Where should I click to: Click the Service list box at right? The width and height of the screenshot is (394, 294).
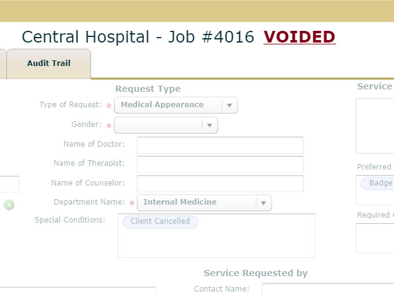(375, 126)
